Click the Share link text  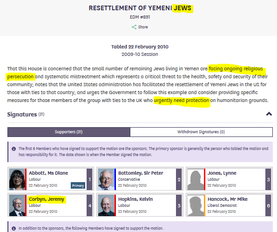143,27
